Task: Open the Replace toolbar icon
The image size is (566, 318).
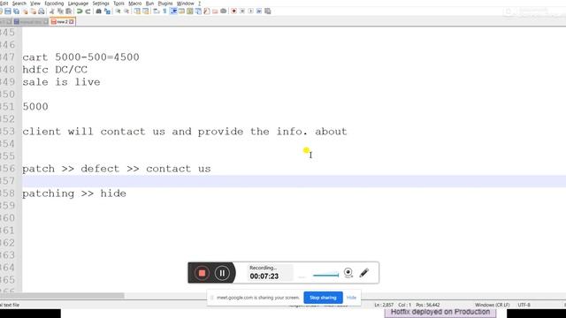Action: 107,11
